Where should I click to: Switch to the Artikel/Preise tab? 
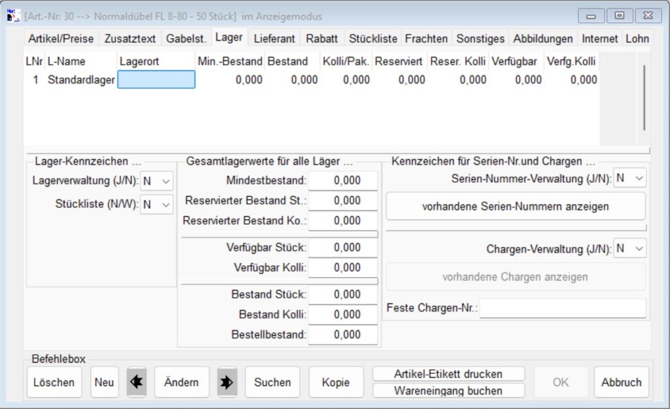click(x=62, y=39)
